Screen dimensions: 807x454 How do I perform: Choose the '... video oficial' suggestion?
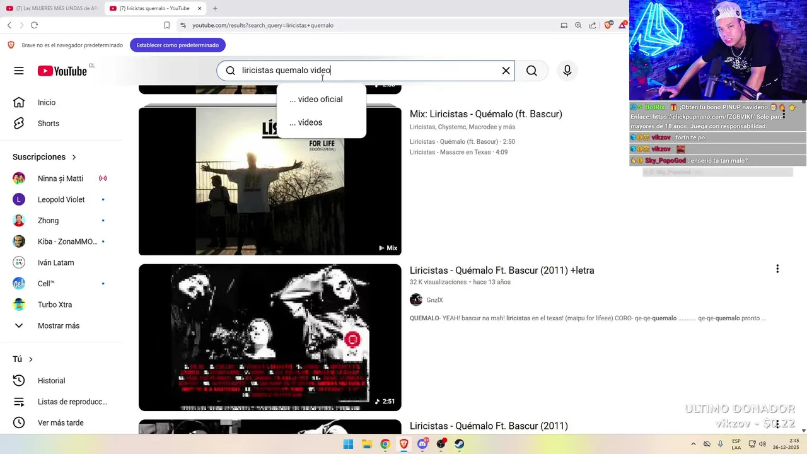pos(321,99)
